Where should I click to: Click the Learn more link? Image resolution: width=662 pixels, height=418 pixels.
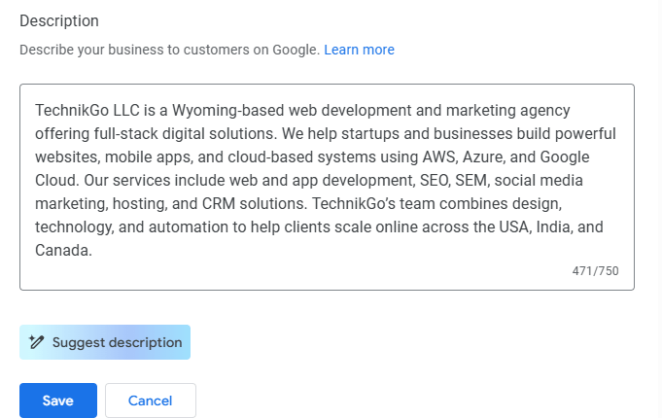pos(359,50)
